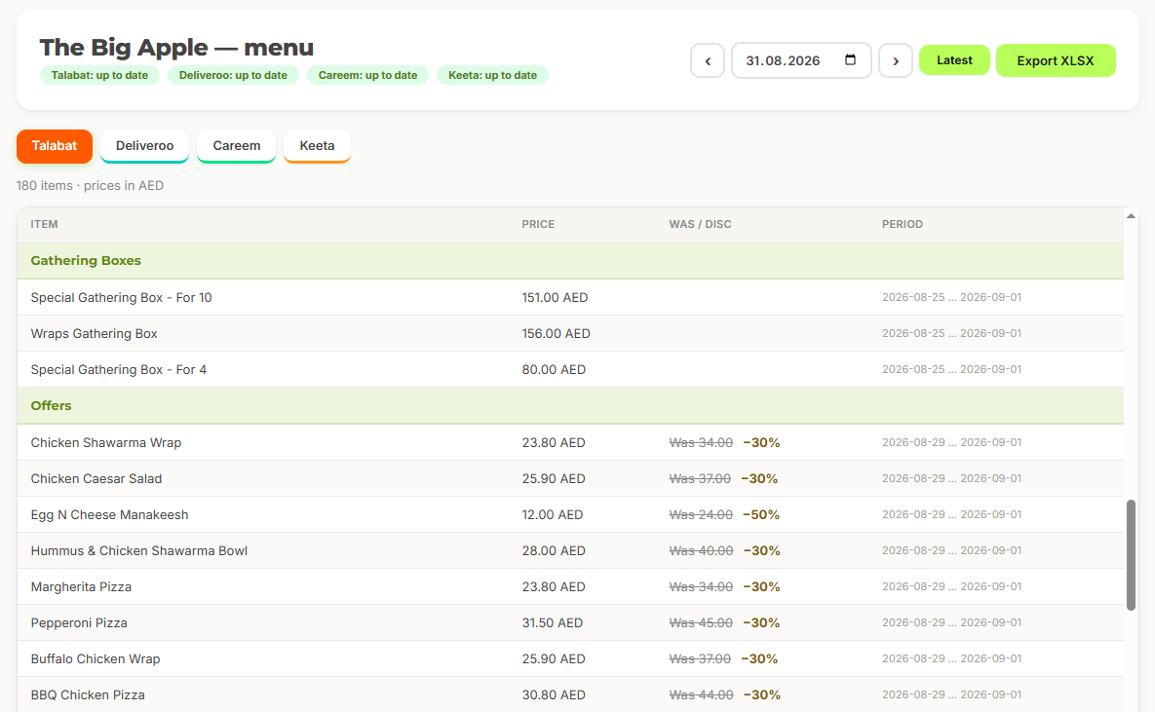The width and height of the screenshot is (1155, 712).
Task: Click the period cell of Wraps Gathering Box
Action: click(951, 333)
